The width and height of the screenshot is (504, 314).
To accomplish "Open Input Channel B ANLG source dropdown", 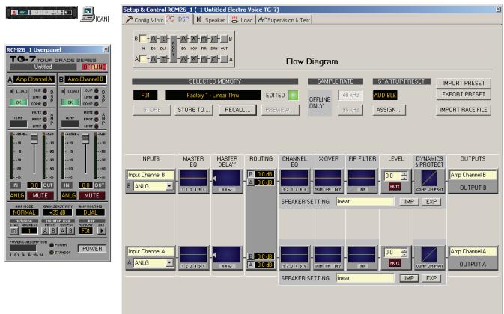I will (x=169, y=186).
